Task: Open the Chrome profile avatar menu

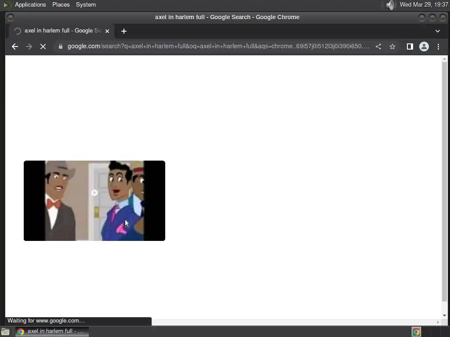Action: point(424,47)
